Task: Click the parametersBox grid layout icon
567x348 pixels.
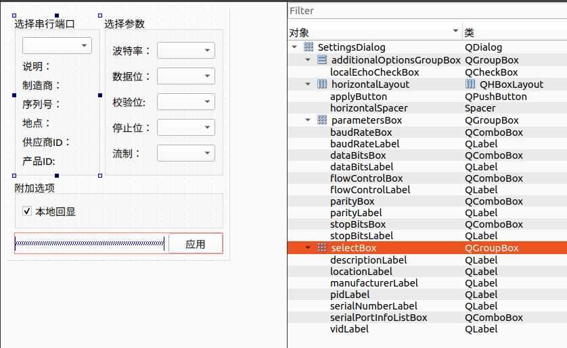Action: (322, 120)
